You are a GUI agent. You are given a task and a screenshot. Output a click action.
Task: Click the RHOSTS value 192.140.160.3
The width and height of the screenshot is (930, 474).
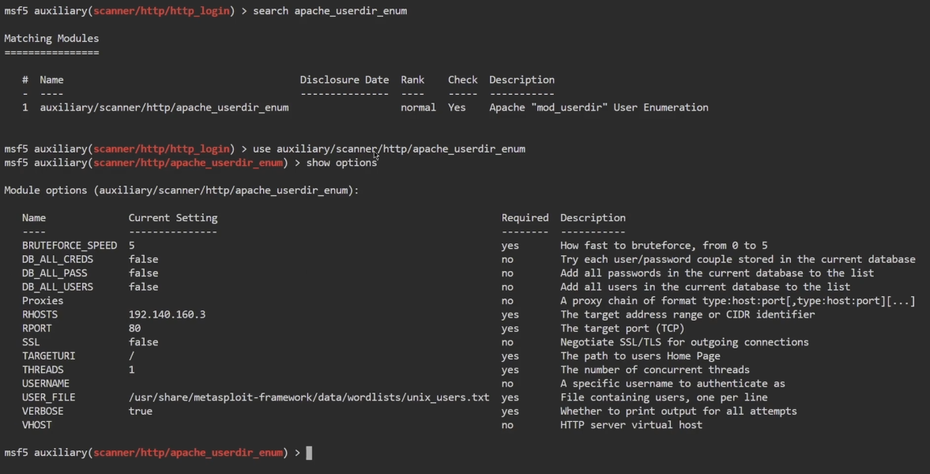[x=167, y=314]
